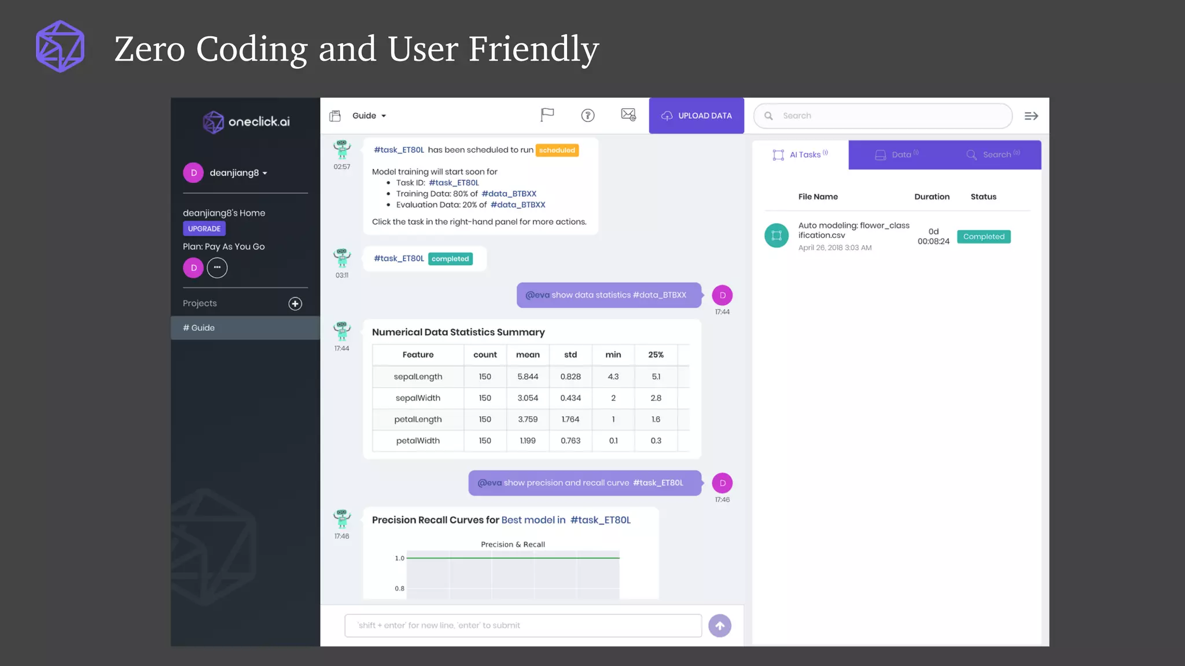1185x666 pixels.
Task: Click the flag icon in top toolbar
Action: pyautogui.click(x=547, y=115)
